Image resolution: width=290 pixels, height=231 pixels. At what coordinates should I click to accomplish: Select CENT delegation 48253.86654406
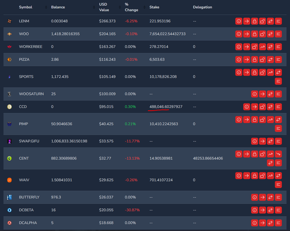point(208,159)
